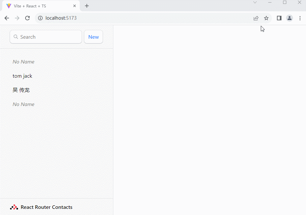Bookmark this tab with the star icon
306x215 pixels.
(x=266, y=18)
